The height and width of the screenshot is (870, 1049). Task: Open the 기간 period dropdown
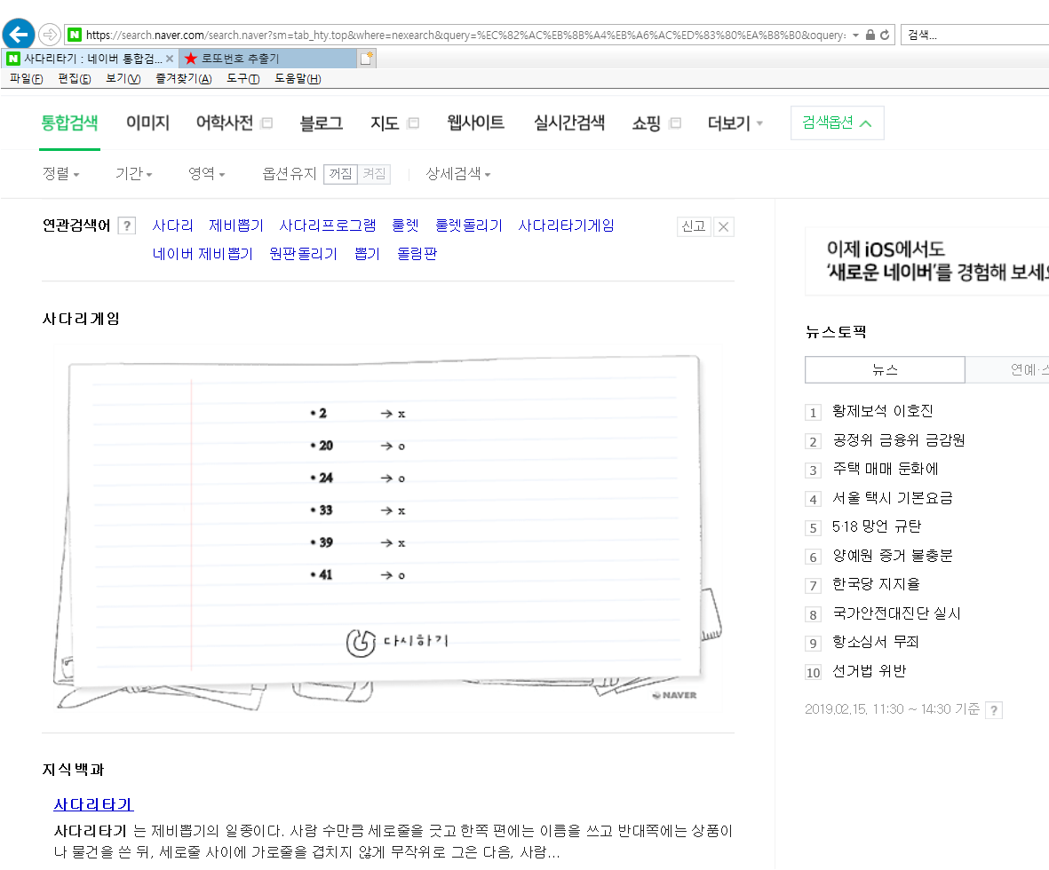pos(133,174)
